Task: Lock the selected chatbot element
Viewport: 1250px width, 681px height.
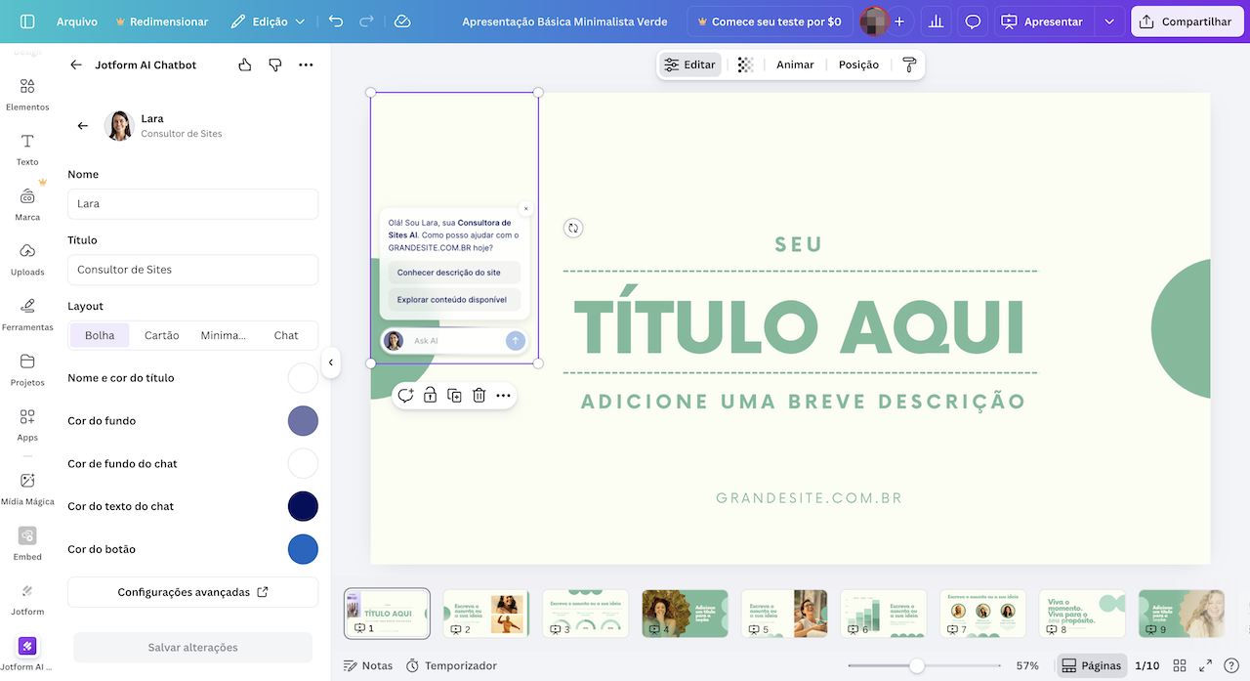Action: point(430,395)
